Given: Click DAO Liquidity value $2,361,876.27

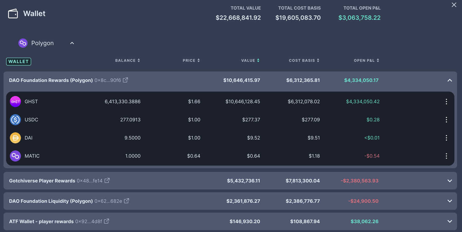Looking at the screenshot, I should (x=243, y=201).
